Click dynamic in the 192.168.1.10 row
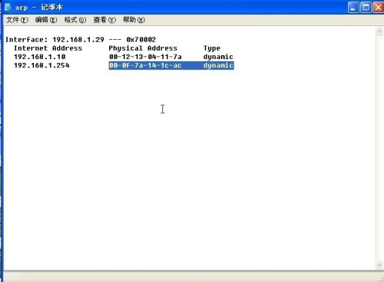This screenshot has width=384, height=282. (218, 57)
